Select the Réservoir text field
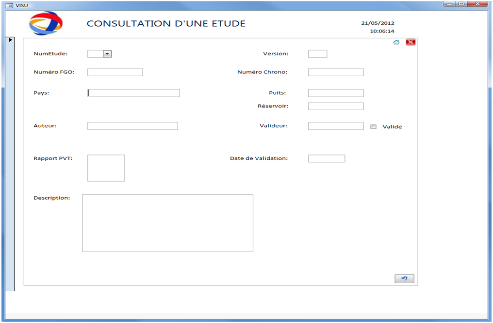The width and height of the screenshot is (493, 323). coord(335,106)
